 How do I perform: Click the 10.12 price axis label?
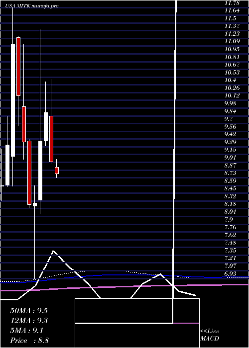tap(232, 95)
